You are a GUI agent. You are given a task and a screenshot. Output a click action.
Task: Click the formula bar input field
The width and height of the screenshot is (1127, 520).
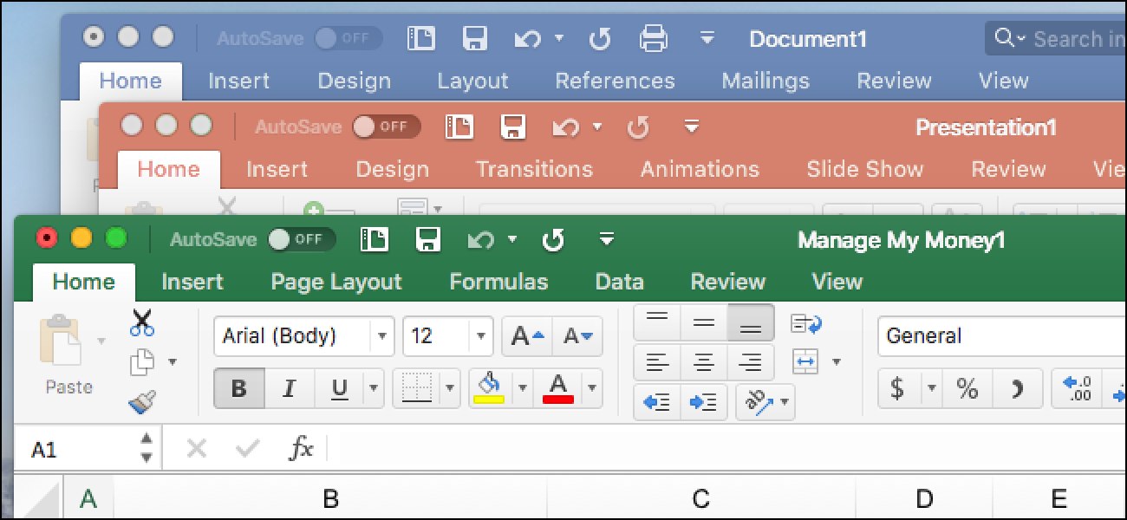pos(726,448)
